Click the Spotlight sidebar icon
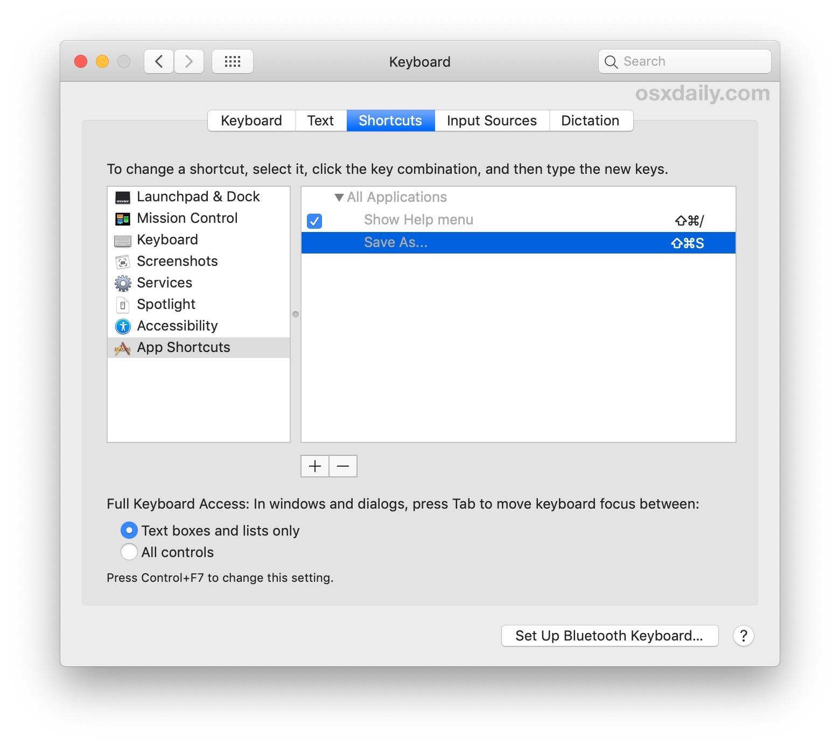 point(123,305)
